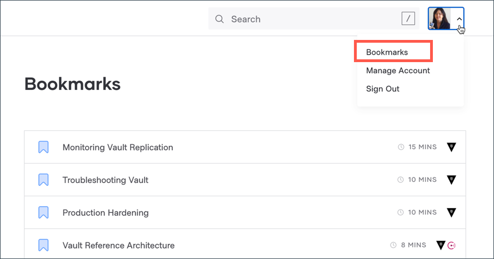Toggle bookmark for Monitoring Vault Replication

43,148
